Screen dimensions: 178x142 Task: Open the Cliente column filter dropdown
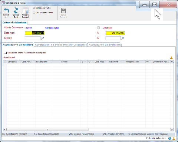coord(79,62)
